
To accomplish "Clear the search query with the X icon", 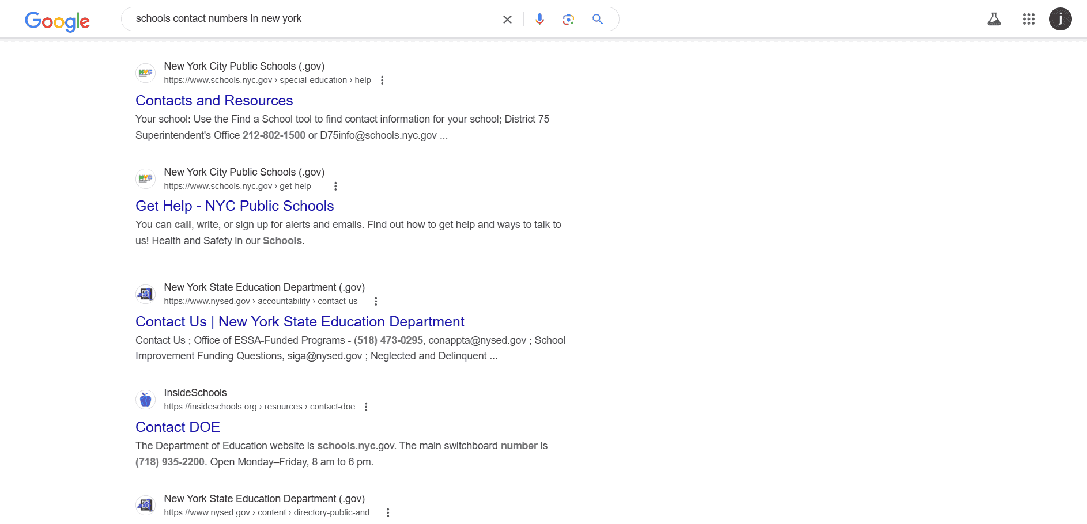I will click(x=507, y=19).
